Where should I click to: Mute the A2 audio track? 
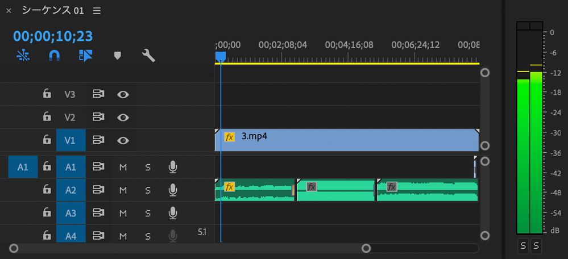point(123,190)
